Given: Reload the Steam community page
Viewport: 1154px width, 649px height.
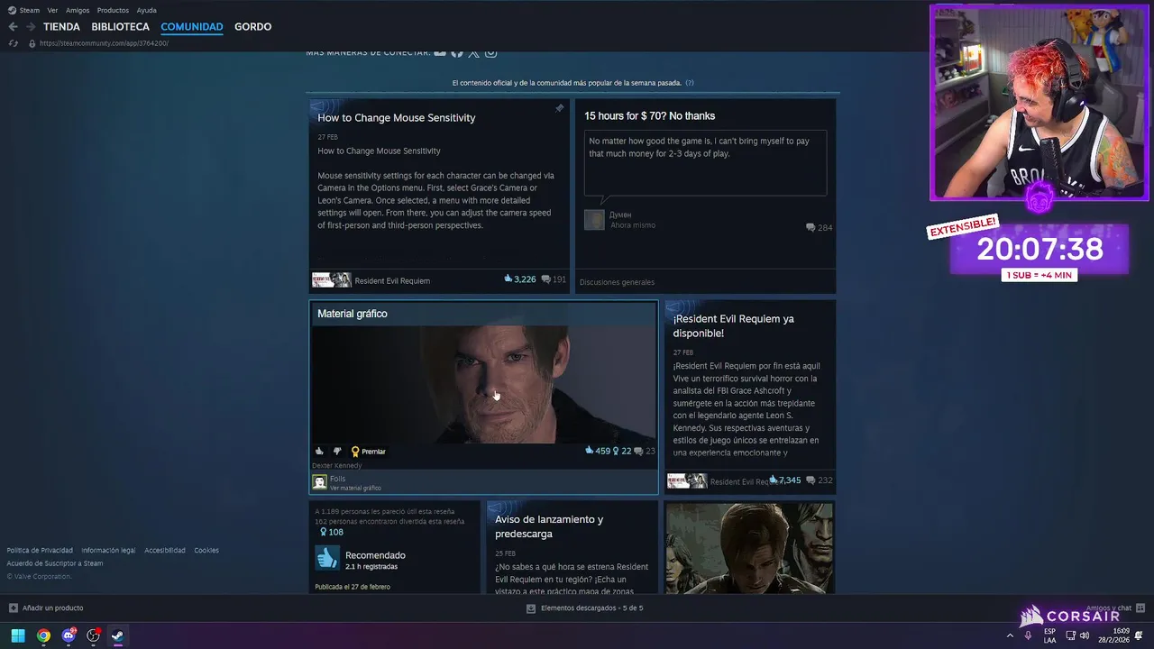Looking at the screenshot, I should point(13,43).
